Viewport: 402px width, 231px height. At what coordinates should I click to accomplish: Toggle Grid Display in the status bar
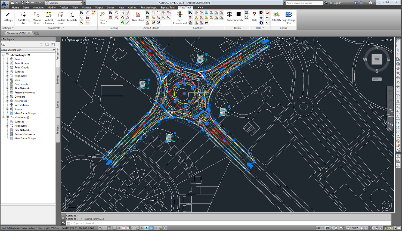tap(110, 228)
